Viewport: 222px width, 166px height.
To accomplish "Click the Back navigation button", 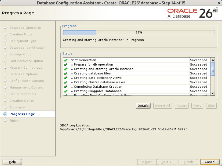I will pyautogui.click(x=147, y=162).
